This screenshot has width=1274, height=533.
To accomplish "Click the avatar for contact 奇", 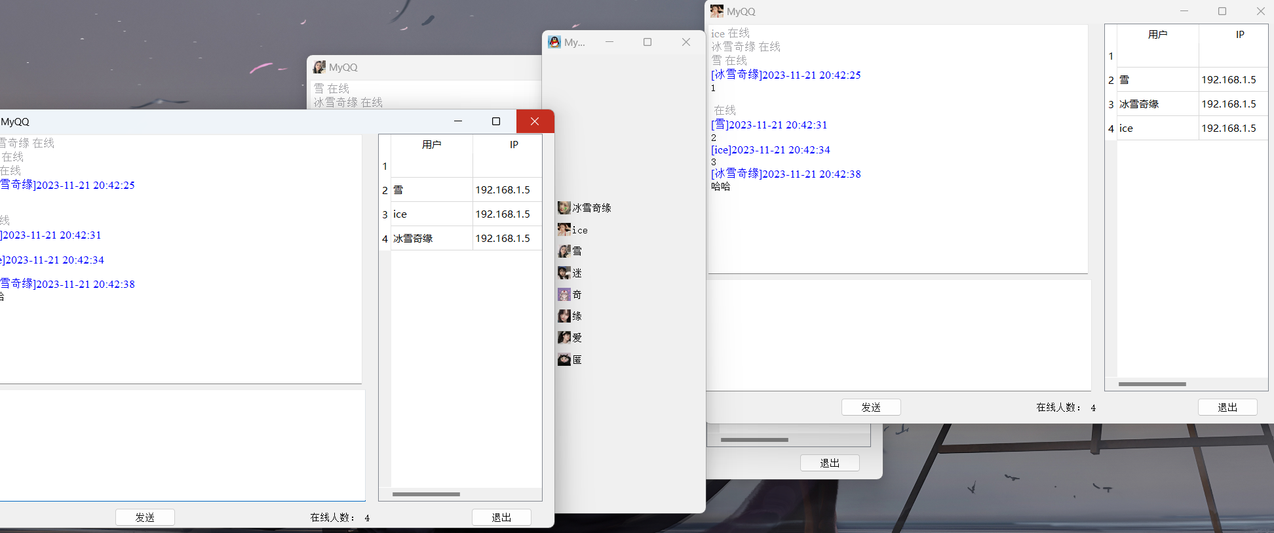I will [564, 294].
